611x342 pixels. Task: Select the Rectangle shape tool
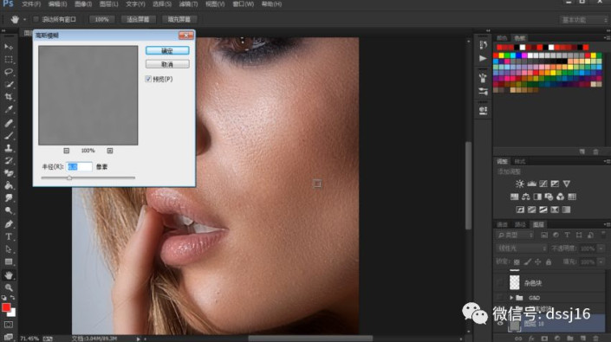point(9,261)
